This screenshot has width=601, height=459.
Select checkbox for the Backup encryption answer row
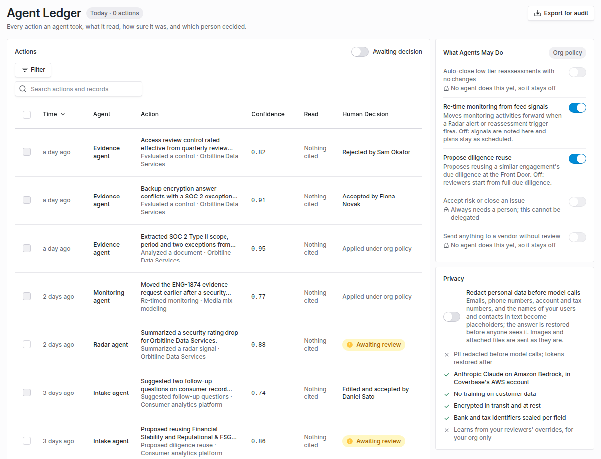pos(27,200)
